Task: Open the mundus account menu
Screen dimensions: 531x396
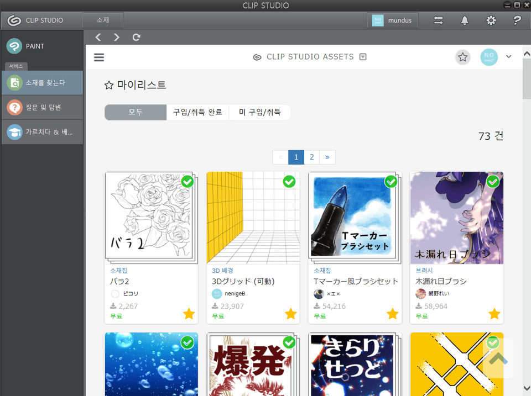Action: (393, 20)
